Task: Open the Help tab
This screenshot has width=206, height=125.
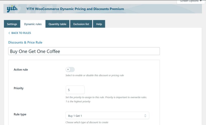Action: (x=99, y=24)
